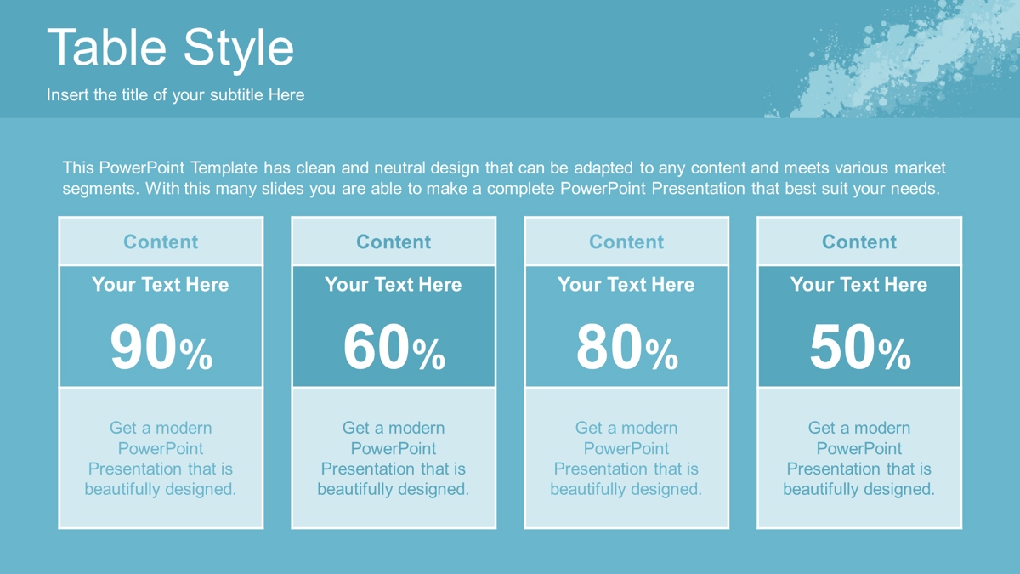Click the description text under 80%
This screenshot has height=574, width=1020.
tap(626, 458)
